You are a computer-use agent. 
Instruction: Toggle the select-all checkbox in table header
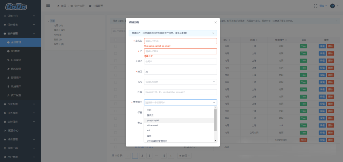point(116,40)
